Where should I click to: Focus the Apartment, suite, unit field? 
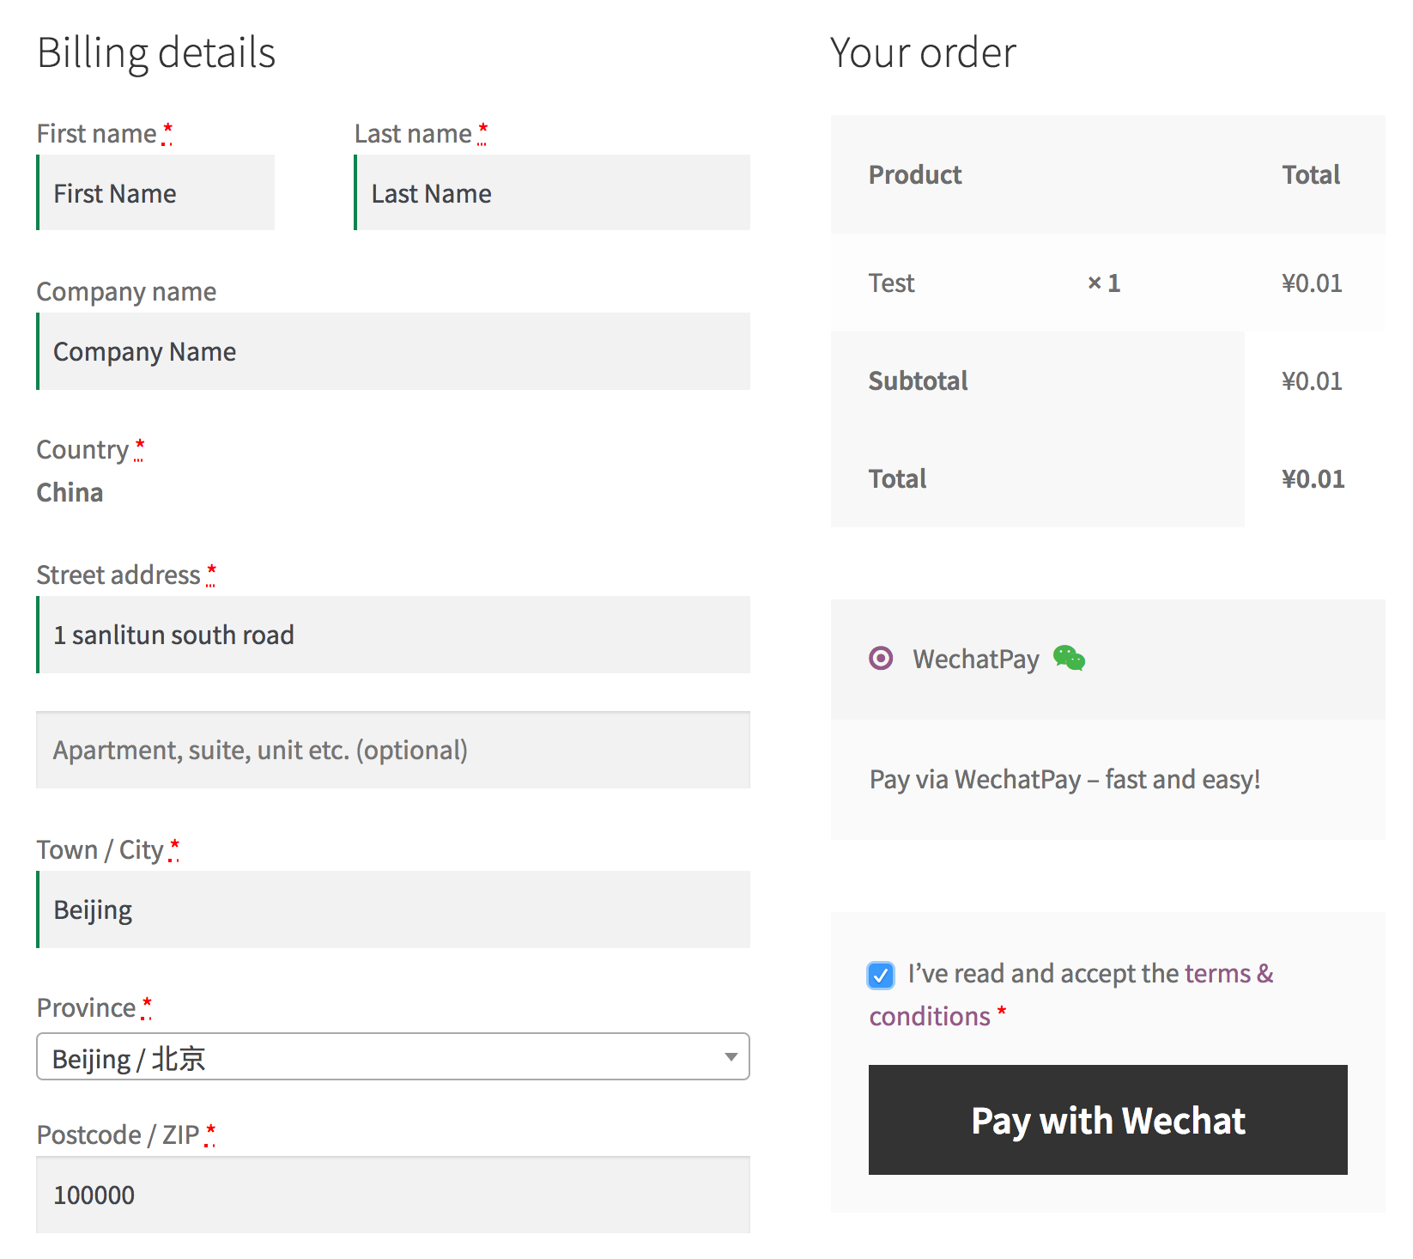(x=393, y=751)
